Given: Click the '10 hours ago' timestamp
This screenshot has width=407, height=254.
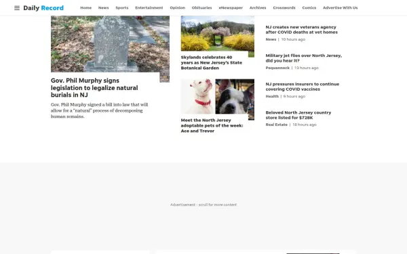Looking at the screenshot, I should [x=293, y=39].
